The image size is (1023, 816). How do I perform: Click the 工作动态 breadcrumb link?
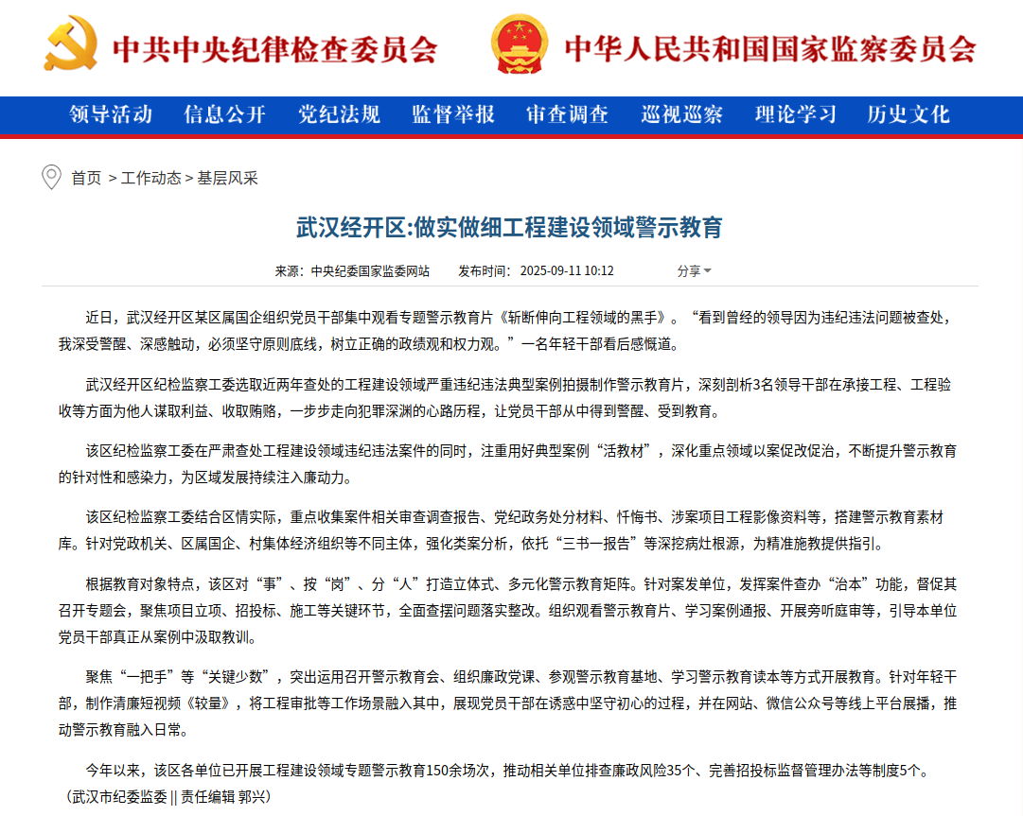click(x=150, y=179)
